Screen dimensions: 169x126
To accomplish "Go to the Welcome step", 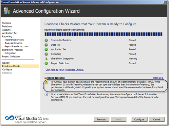I will 7,23.
